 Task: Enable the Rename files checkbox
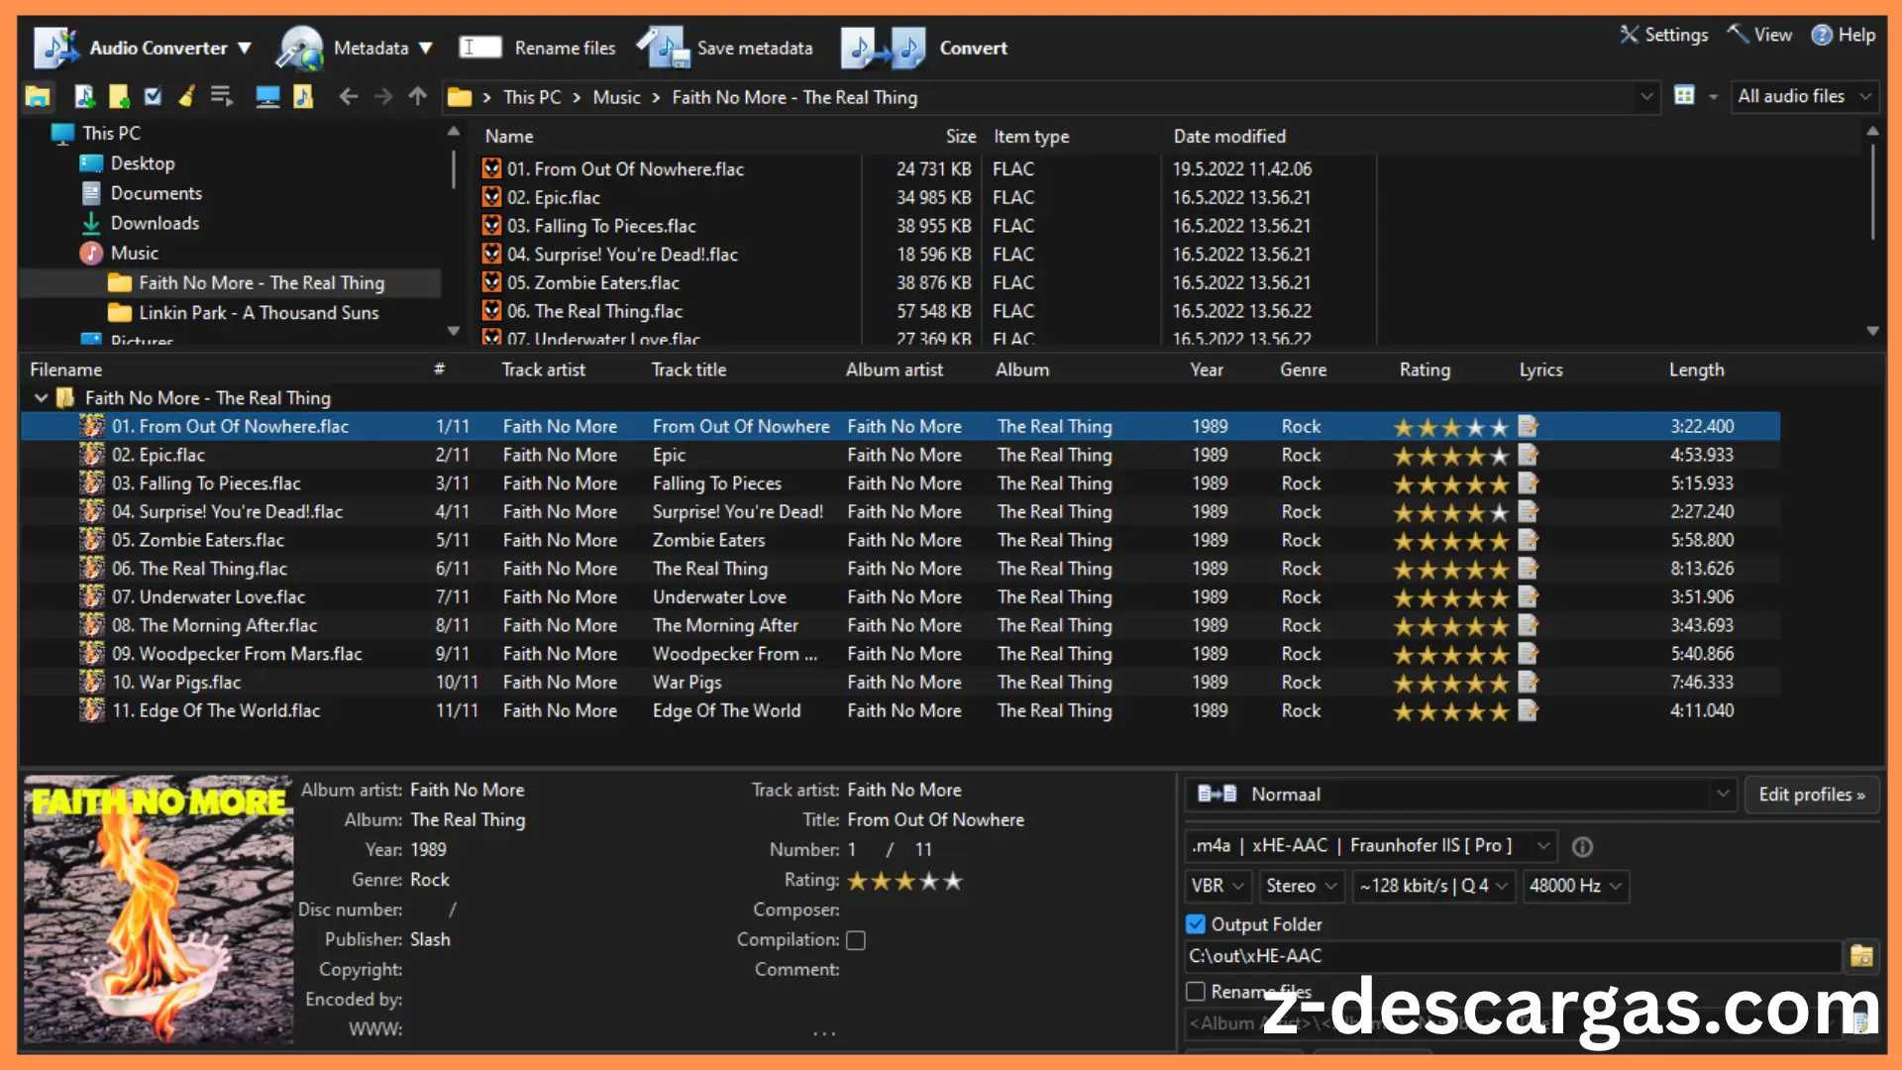click(x=1196, y=992)
